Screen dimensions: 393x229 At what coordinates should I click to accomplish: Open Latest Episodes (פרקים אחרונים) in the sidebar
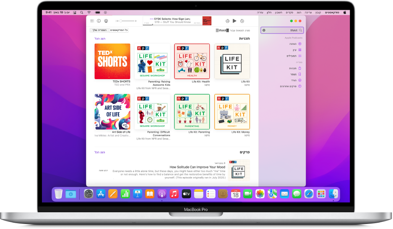(291, 86)
